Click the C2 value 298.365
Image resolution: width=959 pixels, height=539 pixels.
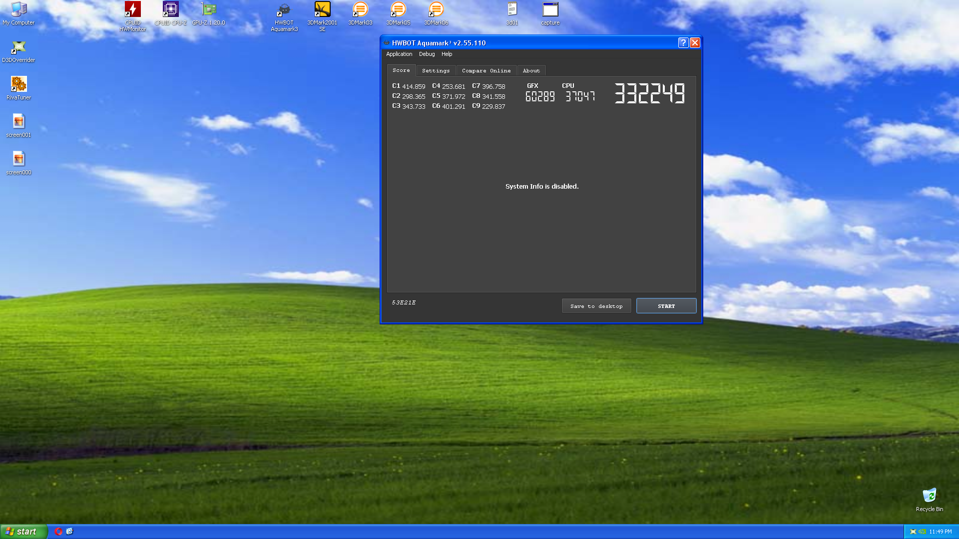(x=414, y=96)
